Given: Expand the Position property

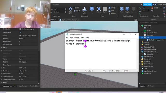Looking at the screenshot, I should pos(1,71).
